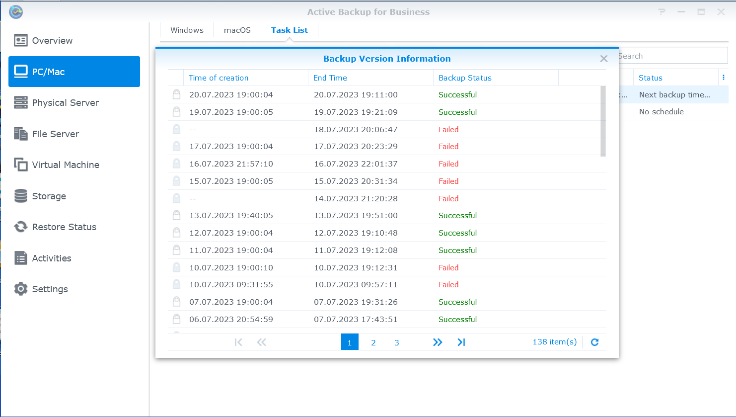Select the 'No schedule' task row
This screenshot has height=417, width=736.
point(673,112)
